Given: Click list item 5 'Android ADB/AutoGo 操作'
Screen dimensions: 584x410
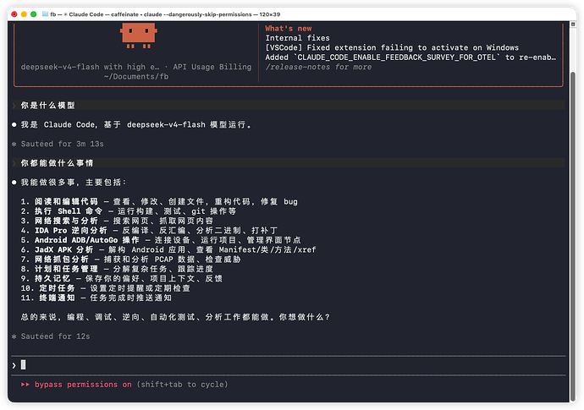Looking at the screenshot, I should click(x=161, y=240).
